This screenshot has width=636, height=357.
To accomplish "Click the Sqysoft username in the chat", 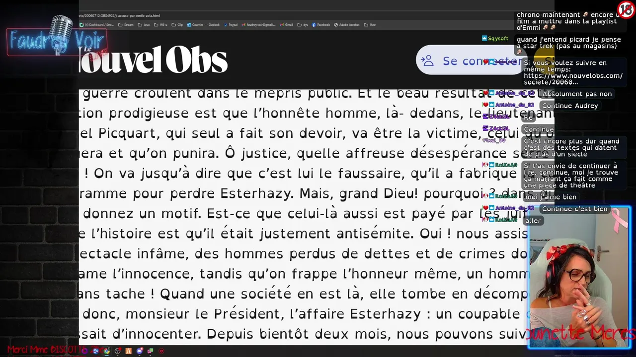I will 498,38.
